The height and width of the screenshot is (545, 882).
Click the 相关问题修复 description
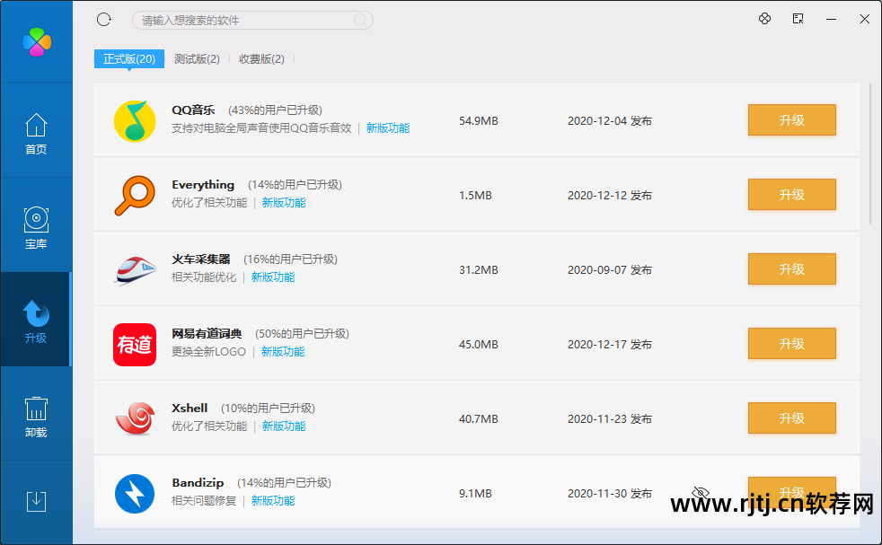(x=204, y=501)
